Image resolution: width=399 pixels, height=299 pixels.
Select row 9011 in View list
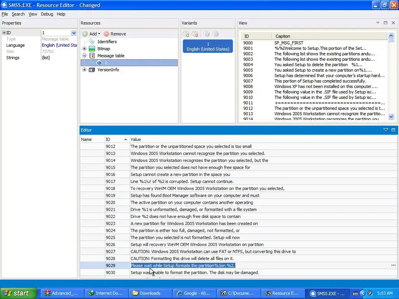pos(314,103)
